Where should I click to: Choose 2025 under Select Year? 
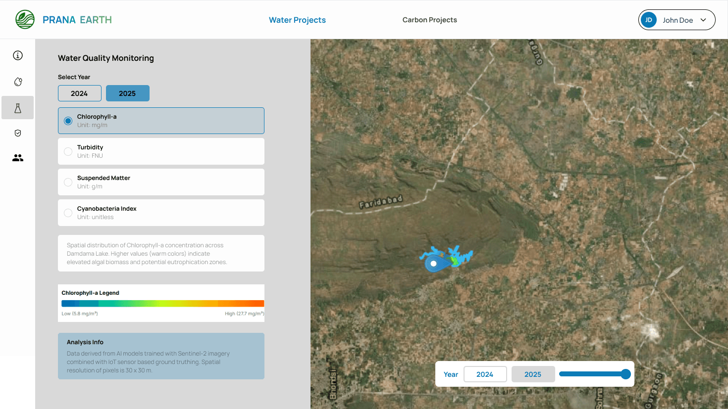click(127, 93)
